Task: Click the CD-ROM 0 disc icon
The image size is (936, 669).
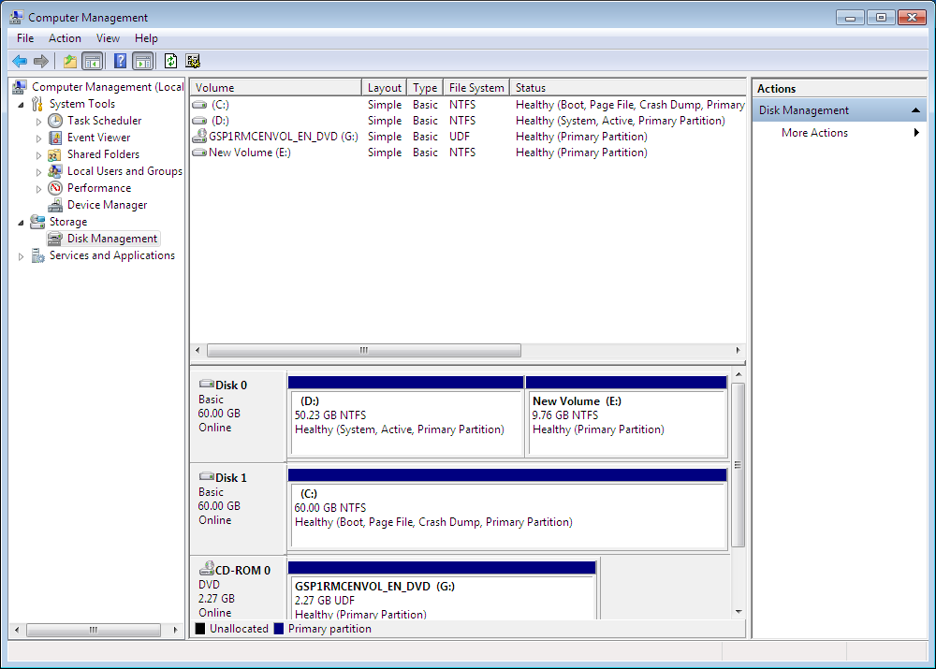Action: 207,570
